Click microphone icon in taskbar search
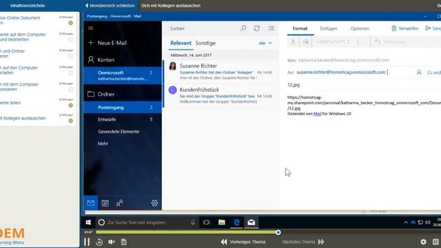 point(193,223)
